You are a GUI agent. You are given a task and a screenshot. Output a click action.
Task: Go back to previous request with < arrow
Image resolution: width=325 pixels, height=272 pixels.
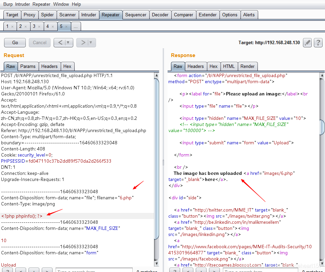coord(60,42)
